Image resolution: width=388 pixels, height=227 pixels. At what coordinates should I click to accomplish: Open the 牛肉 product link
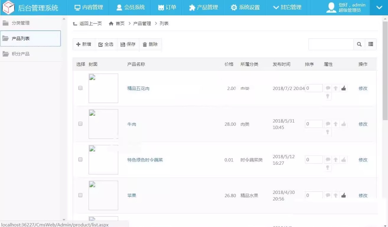[132, 124]
